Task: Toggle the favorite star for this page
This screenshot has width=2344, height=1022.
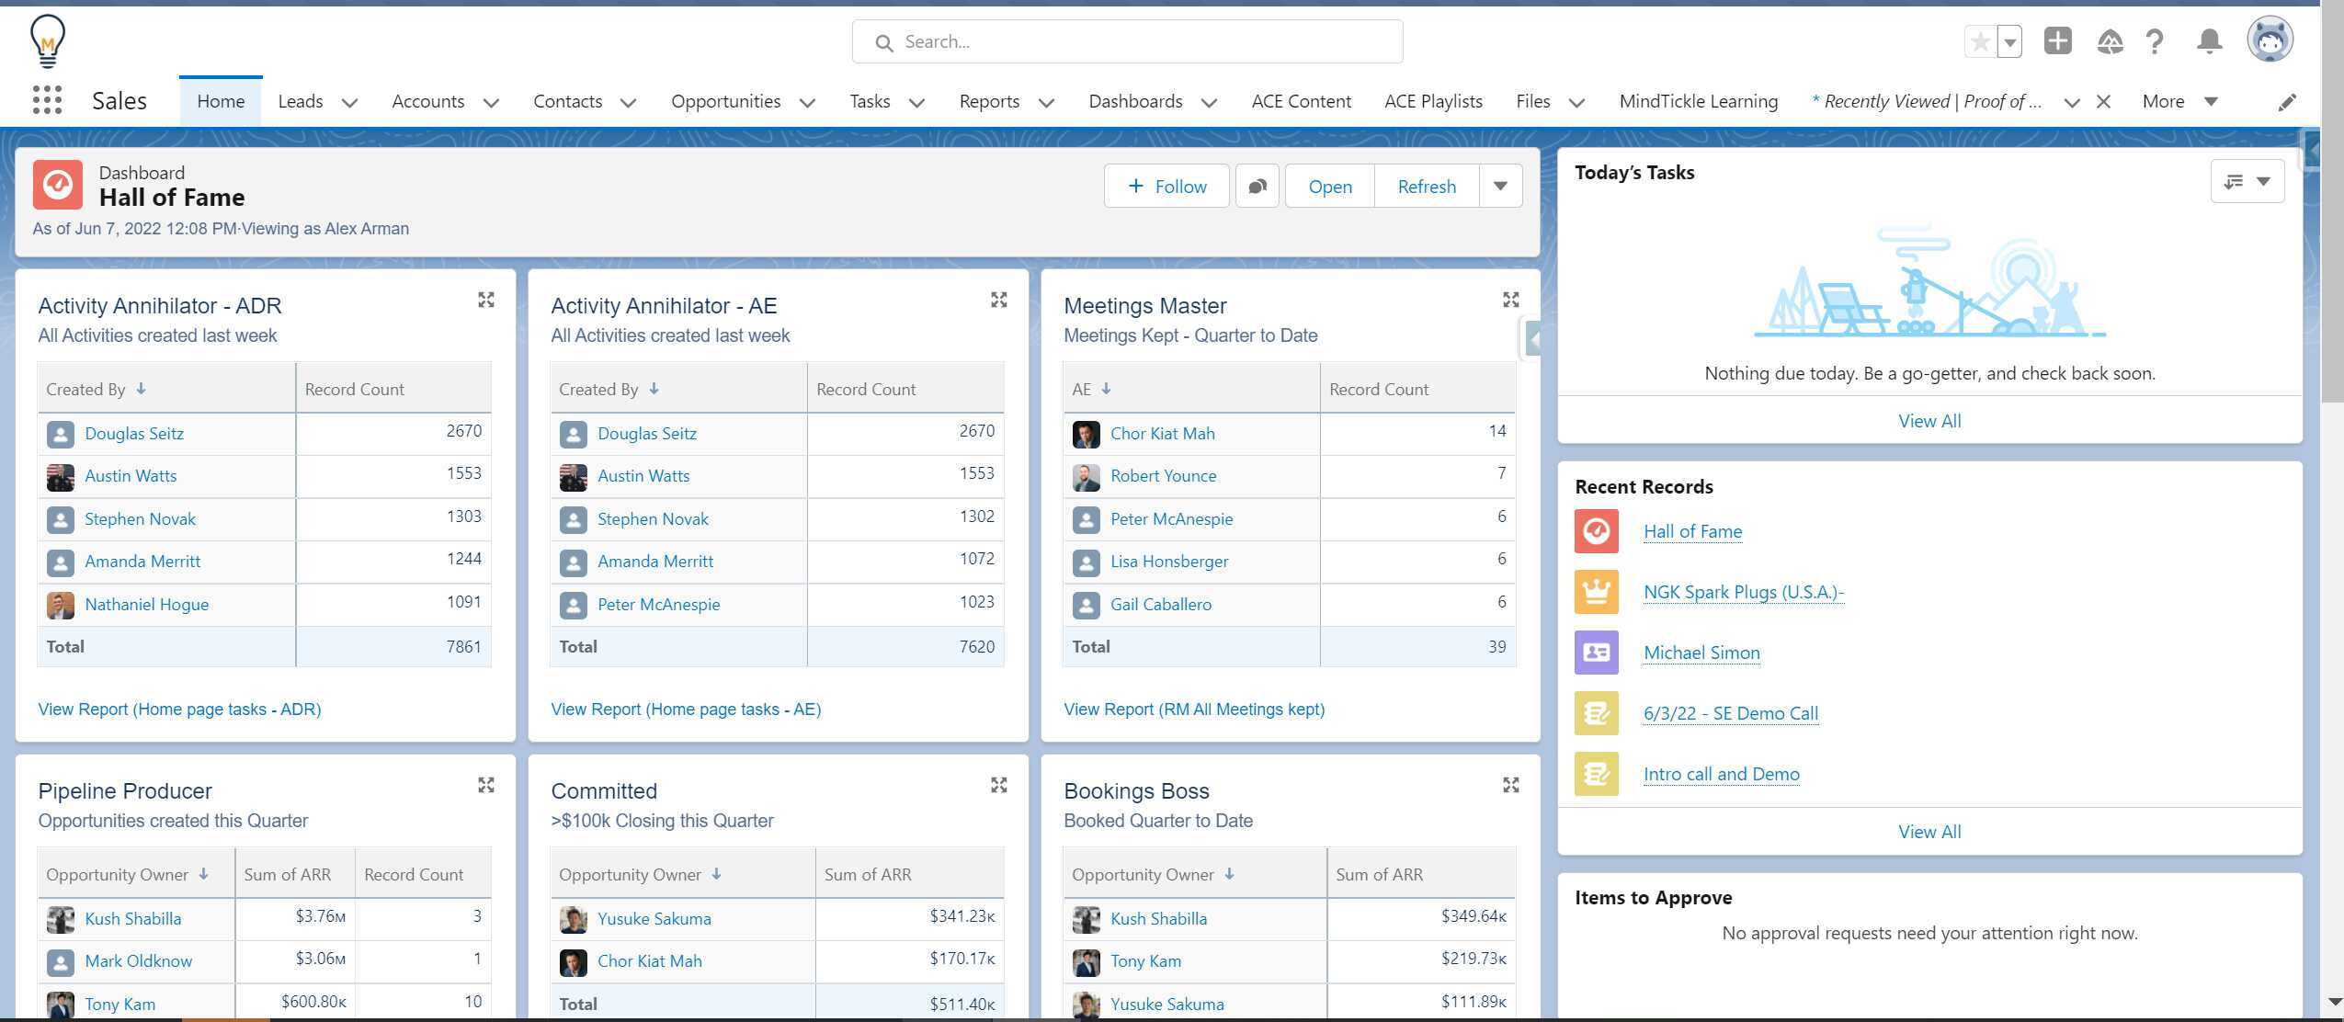Action: [1978, 41]
